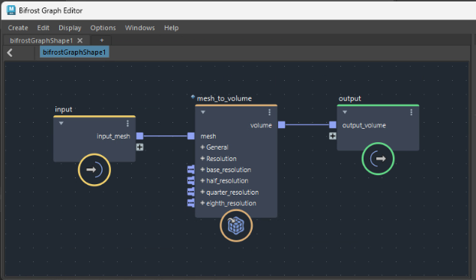Viewport: 476px width, 280px height.
Task: Select the wire from volume to output_volume
Action: coord(307,124)
